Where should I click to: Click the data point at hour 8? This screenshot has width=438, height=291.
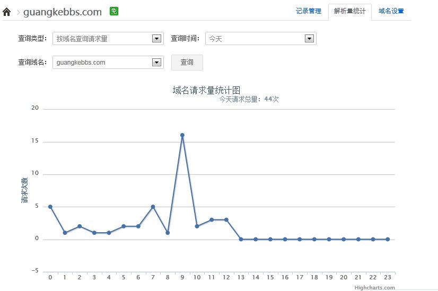coord(168,233)
